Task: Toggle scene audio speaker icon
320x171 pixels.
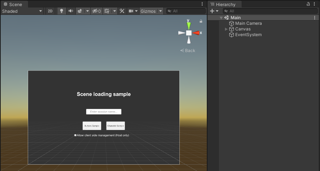Action: [x=71, y=11]
